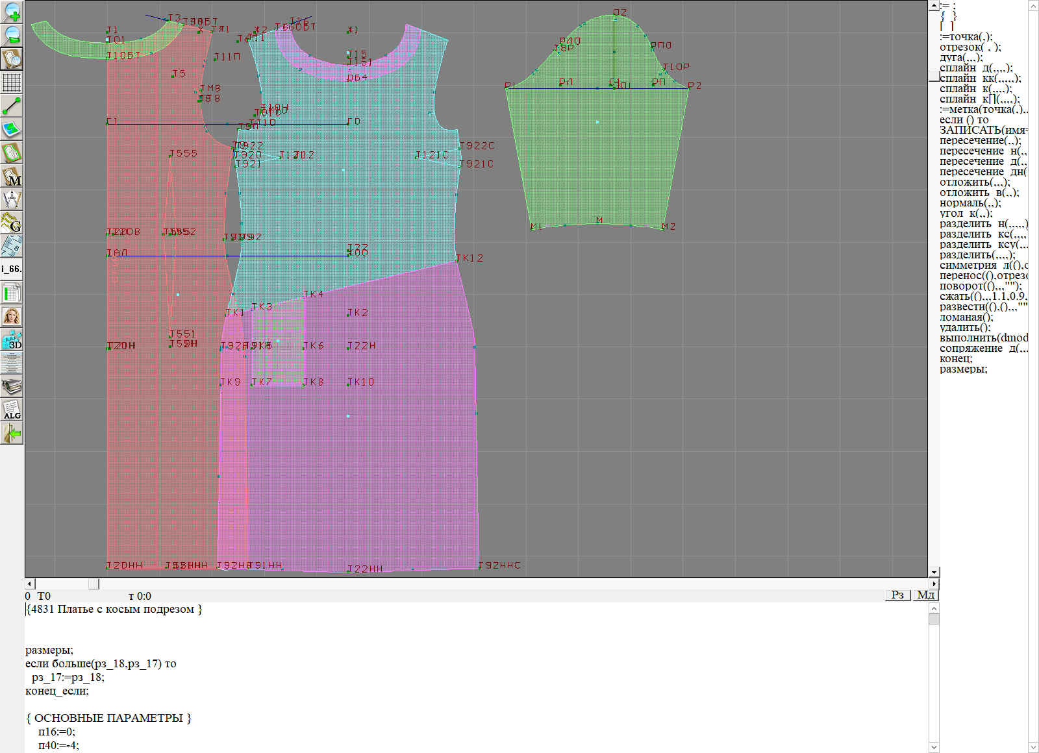This screenshot has width=1039, height=753.
Task: Open the compass and ruler drafting tool
Action: (x=12, y=199)
